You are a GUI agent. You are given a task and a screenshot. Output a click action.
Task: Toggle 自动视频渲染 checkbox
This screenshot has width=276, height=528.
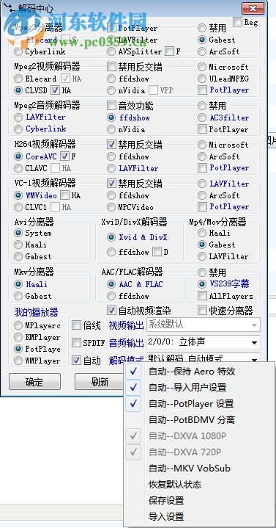coord(111,310)
